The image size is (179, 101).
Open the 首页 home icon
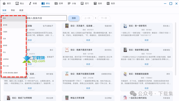click(x=4, y=3)
